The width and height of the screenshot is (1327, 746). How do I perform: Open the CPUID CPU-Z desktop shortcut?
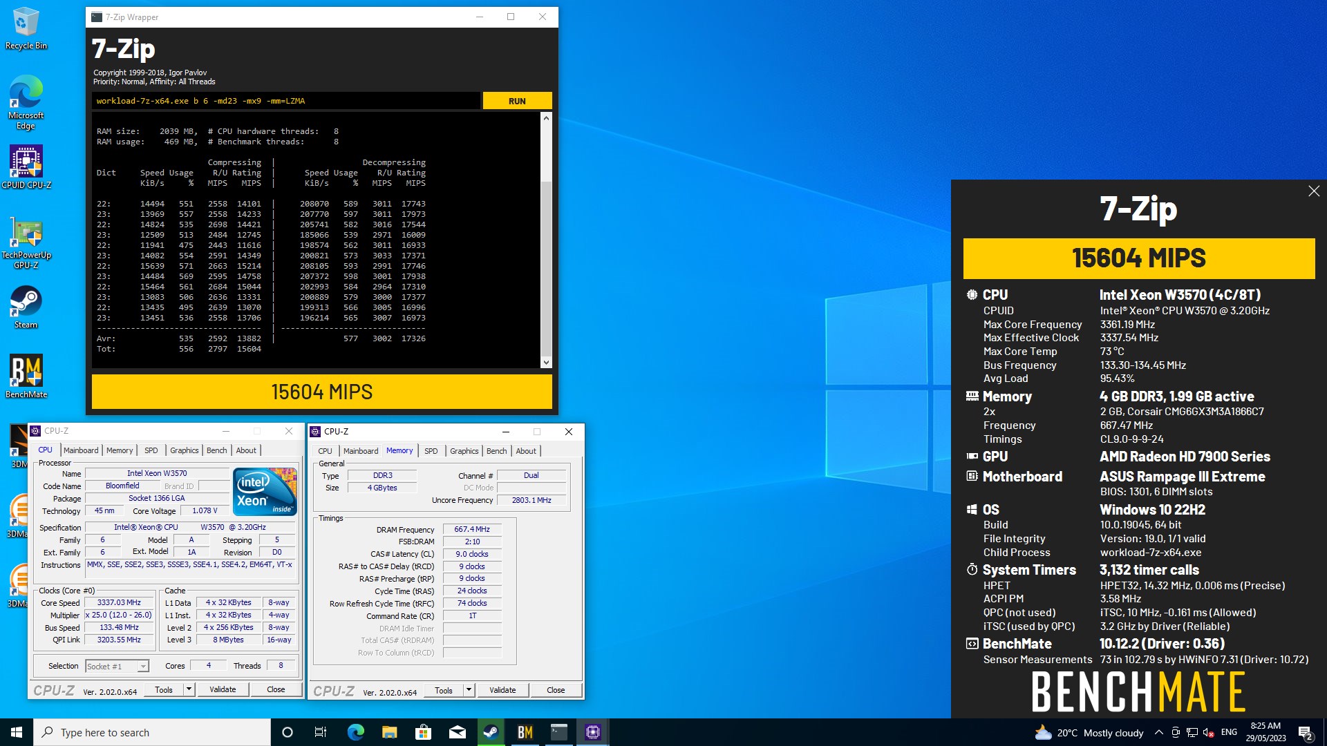26,166
